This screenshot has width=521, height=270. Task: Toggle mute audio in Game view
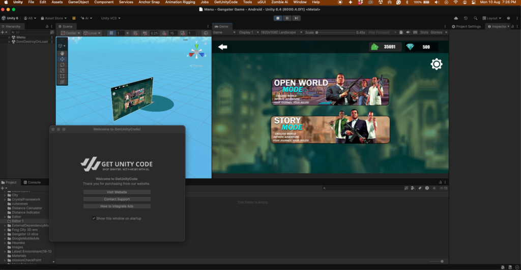[408, 32]
